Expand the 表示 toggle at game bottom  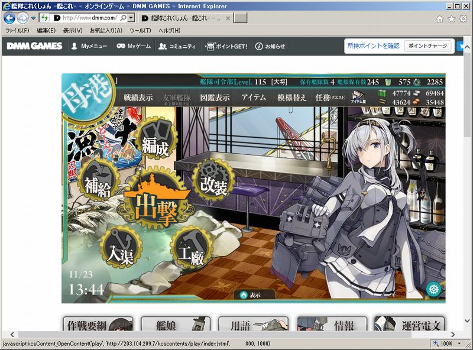pos(254,295)
